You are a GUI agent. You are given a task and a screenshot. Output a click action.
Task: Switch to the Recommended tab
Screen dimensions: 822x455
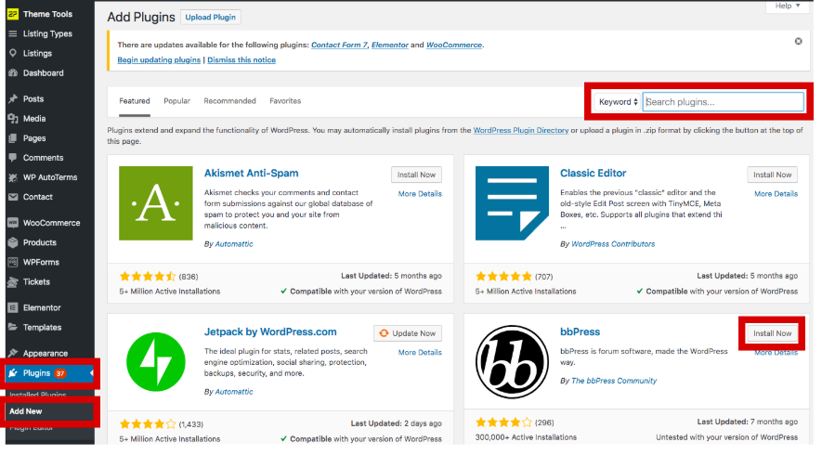click(229, 101)
